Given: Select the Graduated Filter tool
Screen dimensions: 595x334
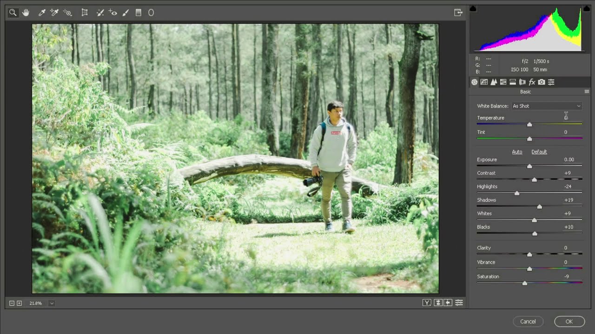Looking at the screenshot, I should (x=138, y=13).
